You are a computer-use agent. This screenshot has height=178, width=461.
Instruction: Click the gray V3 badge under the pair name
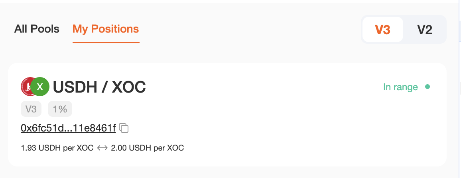point(31,109)
